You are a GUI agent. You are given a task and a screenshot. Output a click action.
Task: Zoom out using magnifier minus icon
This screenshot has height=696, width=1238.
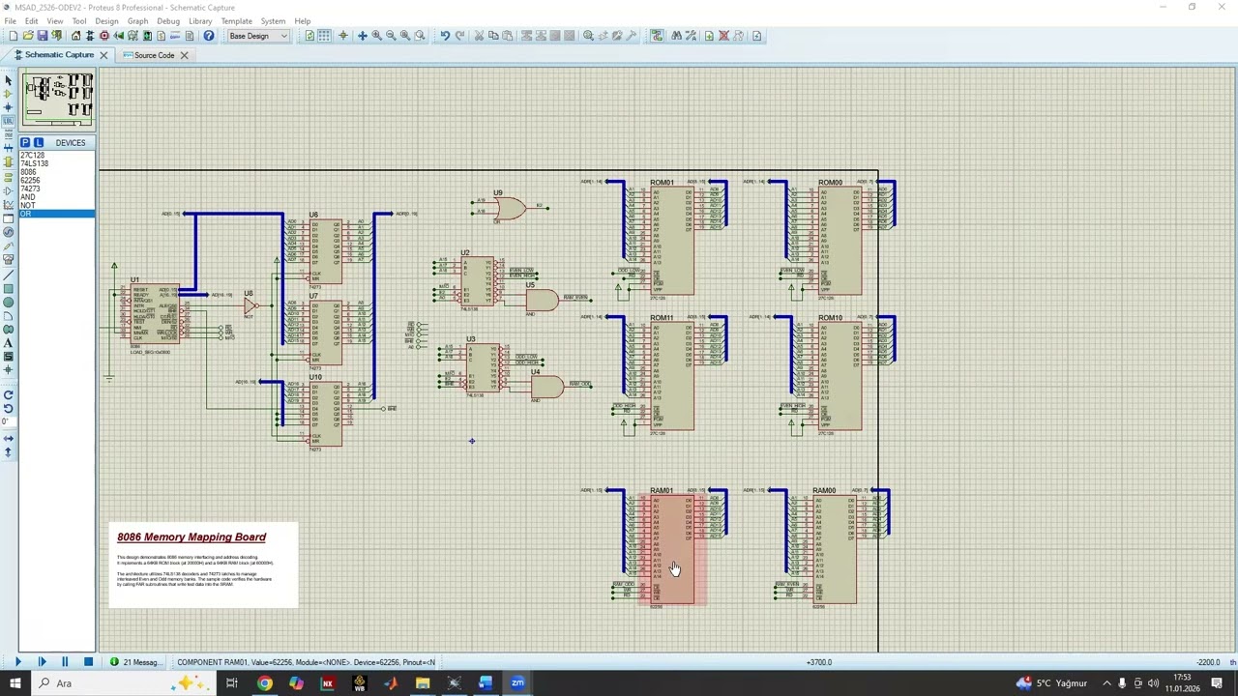click(x=391, y=36)
